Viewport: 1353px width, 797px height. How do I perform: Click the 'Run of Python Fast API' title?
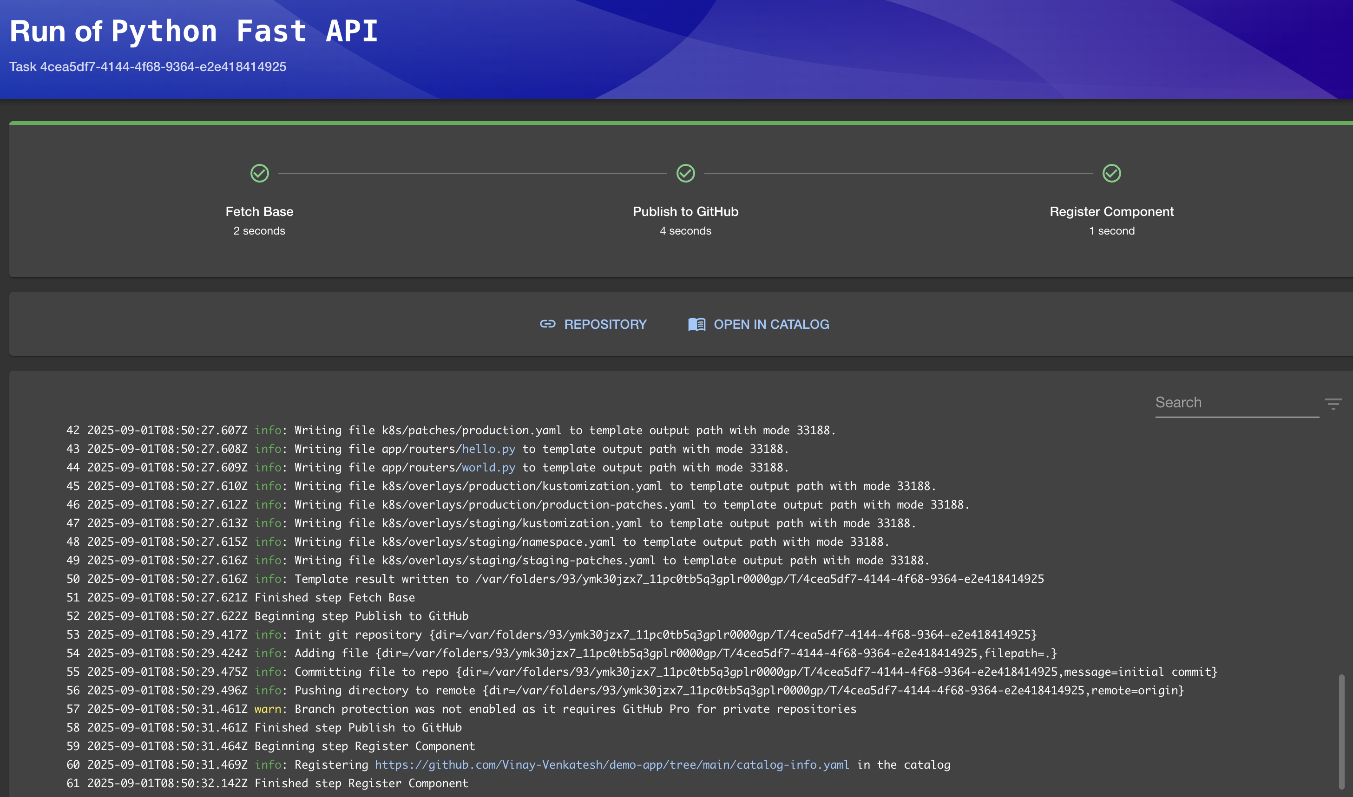194,31
